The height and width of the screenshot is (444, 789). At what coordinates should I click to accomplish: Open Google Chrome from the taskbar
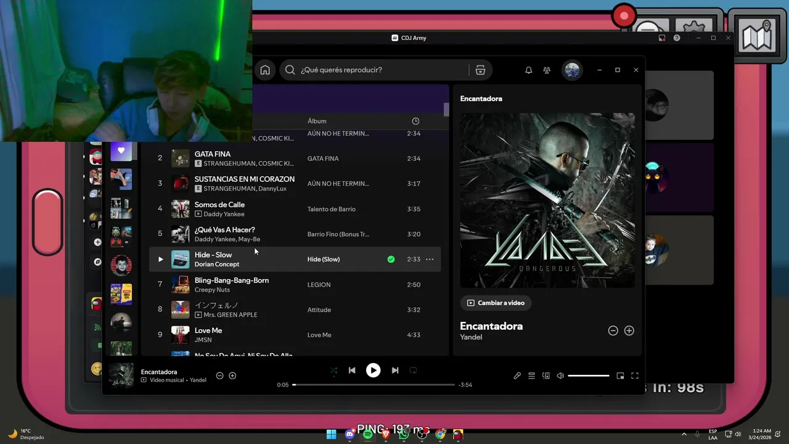click(440, 434)
